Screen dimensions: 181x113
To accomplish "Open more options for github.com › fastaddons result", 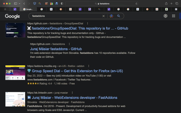I will [69, 44].
